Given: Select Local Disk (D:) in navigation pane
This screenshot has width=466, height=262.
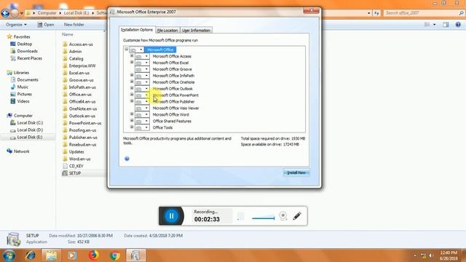Looking at the screenshot, I should pos(27,130).
